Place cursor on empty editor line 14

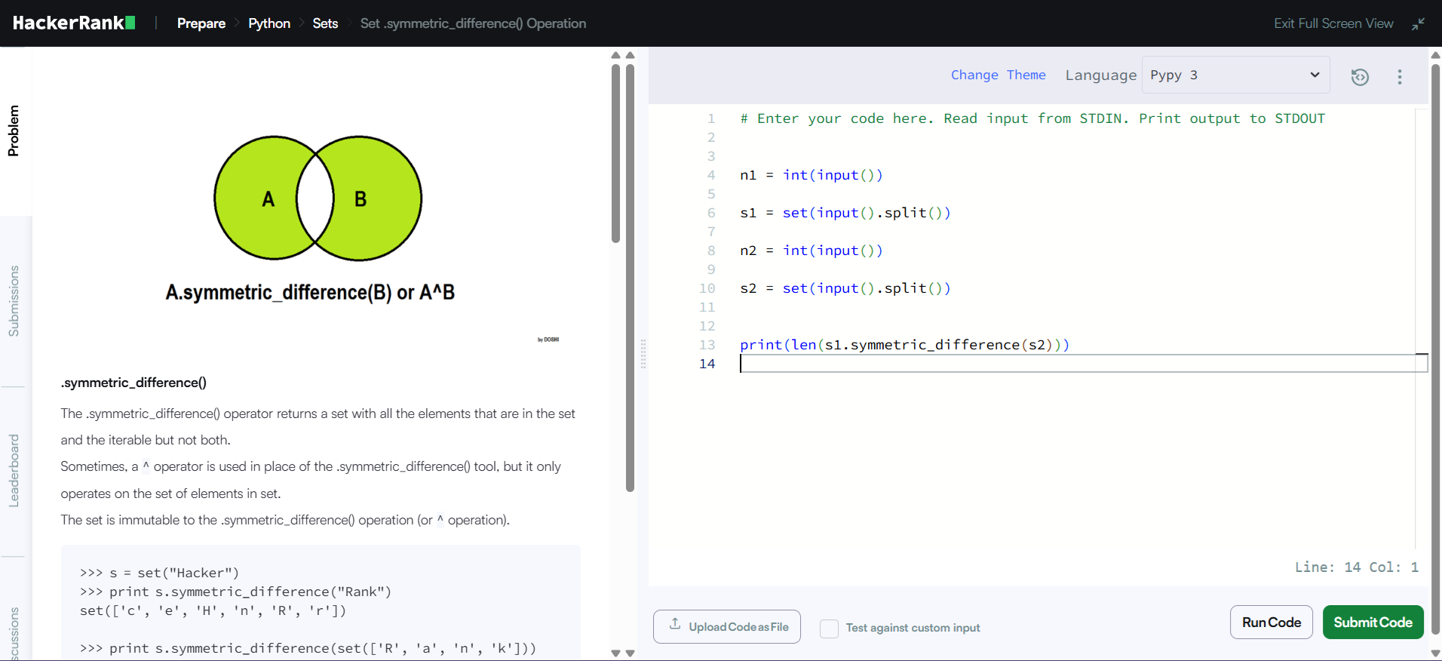click(x=1083, y=364)
